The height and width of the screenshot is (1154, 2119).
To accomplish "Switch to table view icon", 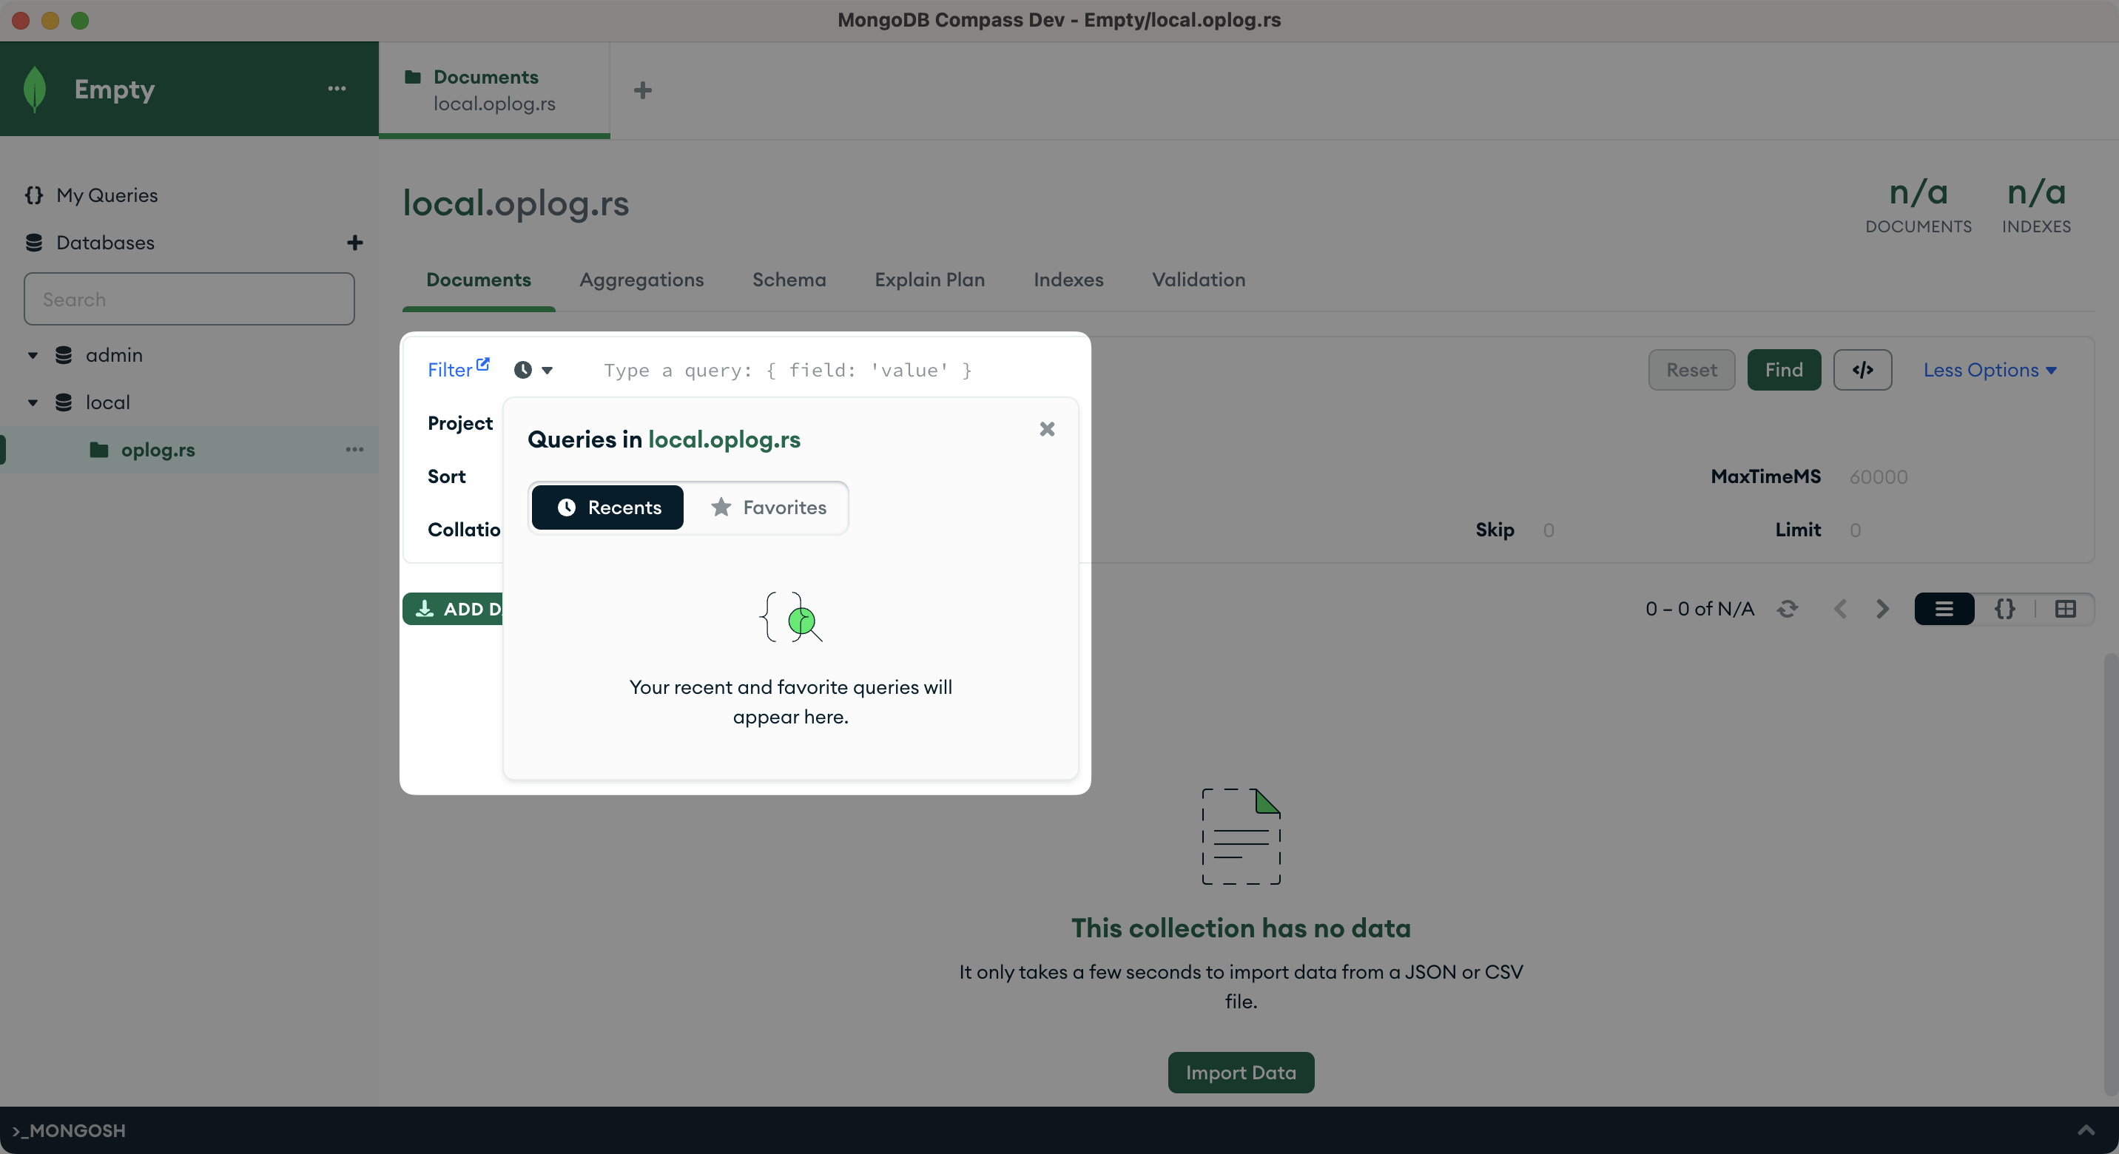I will coord(2065,609).
